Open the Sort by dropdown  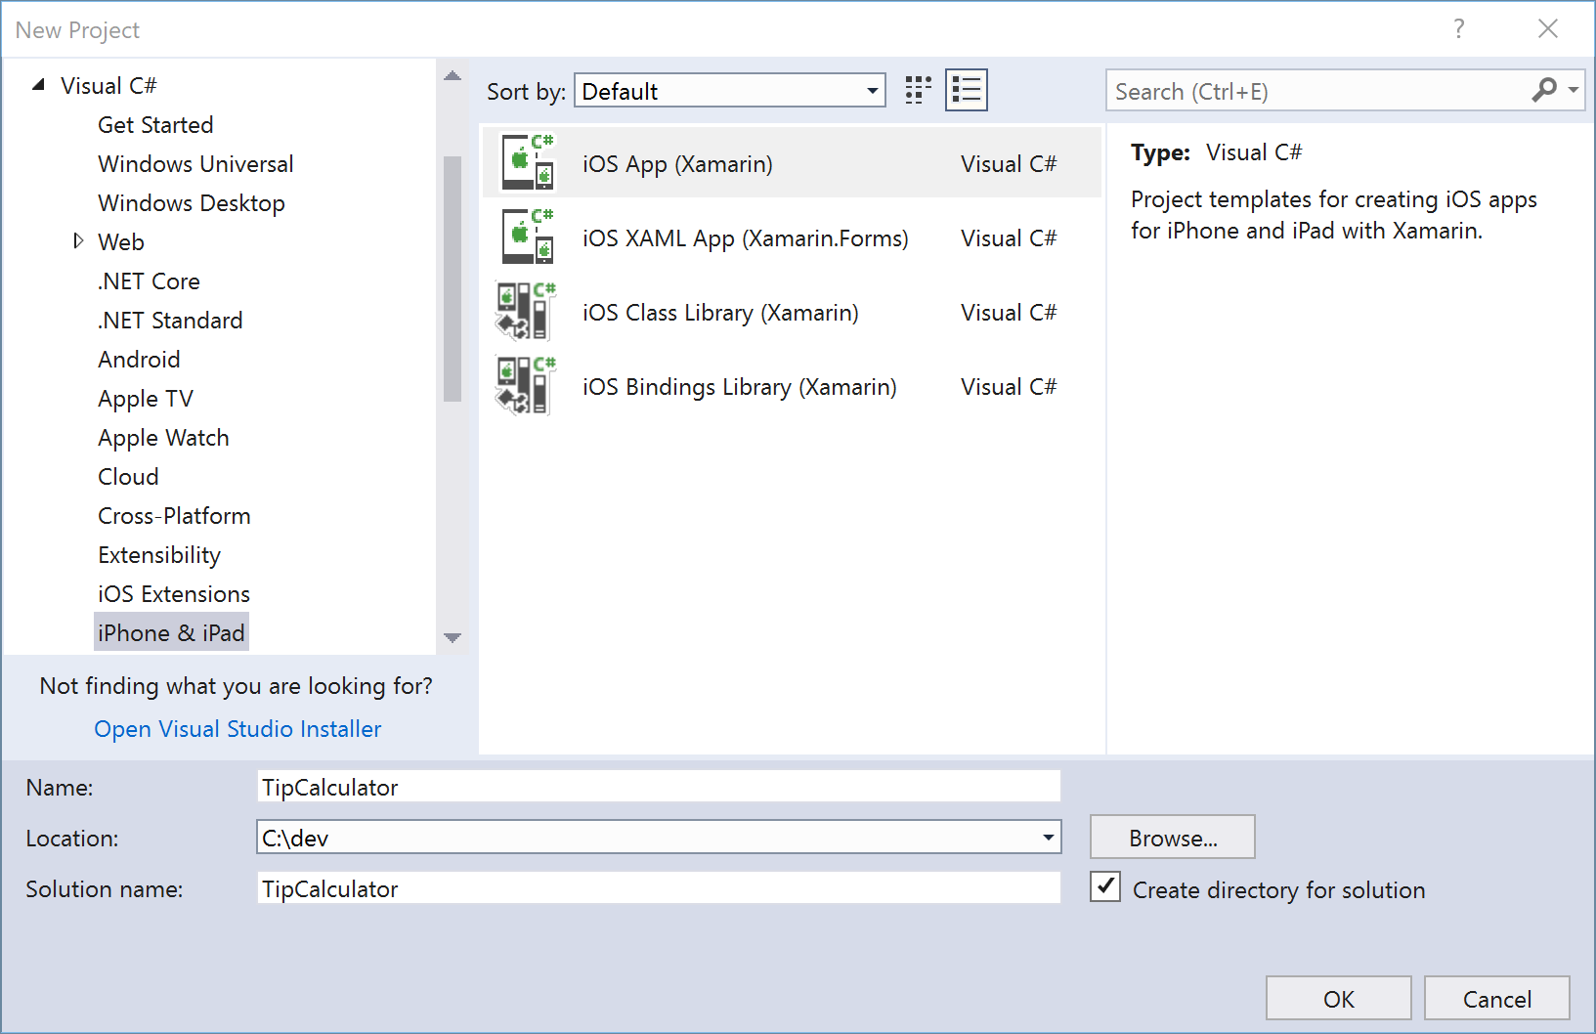click(x=730, y=91)
